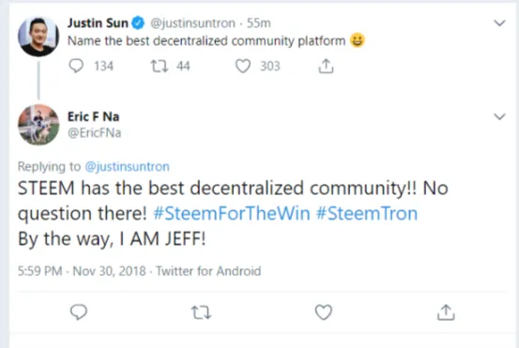This screenshot has height=348, width=519.
Task: Click reply icon on Justin Sun's tweet
Action: click(x=76, y=66)
